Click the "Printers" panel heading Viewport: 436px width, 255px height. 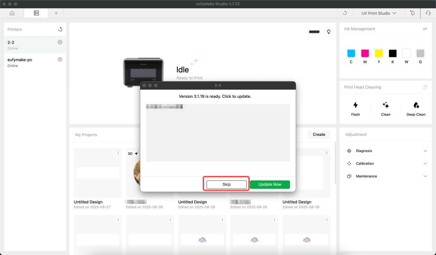[x=15, y=30]
